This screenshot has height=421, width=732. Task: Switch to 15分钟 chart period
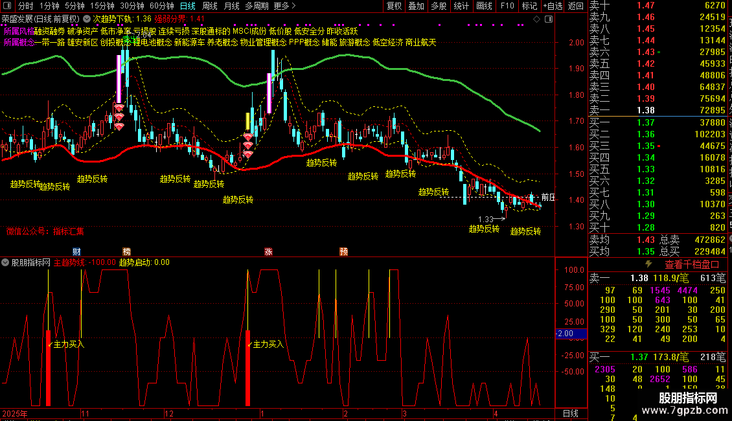click(x=102, y=6)
